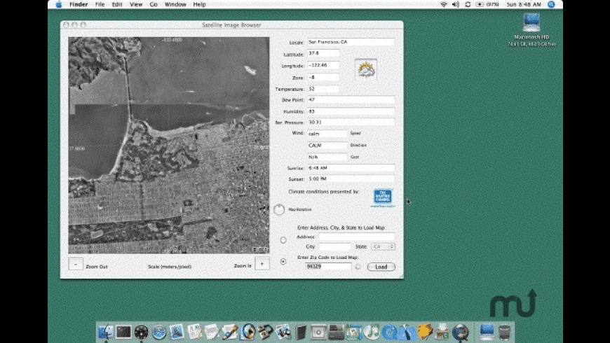Click the battery status icon
Image resolution: width=610 pixels, height=343 pixels.
coord(480,4)
